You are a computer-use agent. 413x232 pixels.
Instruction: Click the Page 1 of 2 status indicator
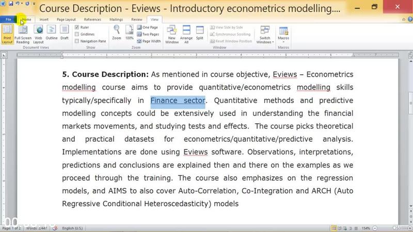point(11,228)
